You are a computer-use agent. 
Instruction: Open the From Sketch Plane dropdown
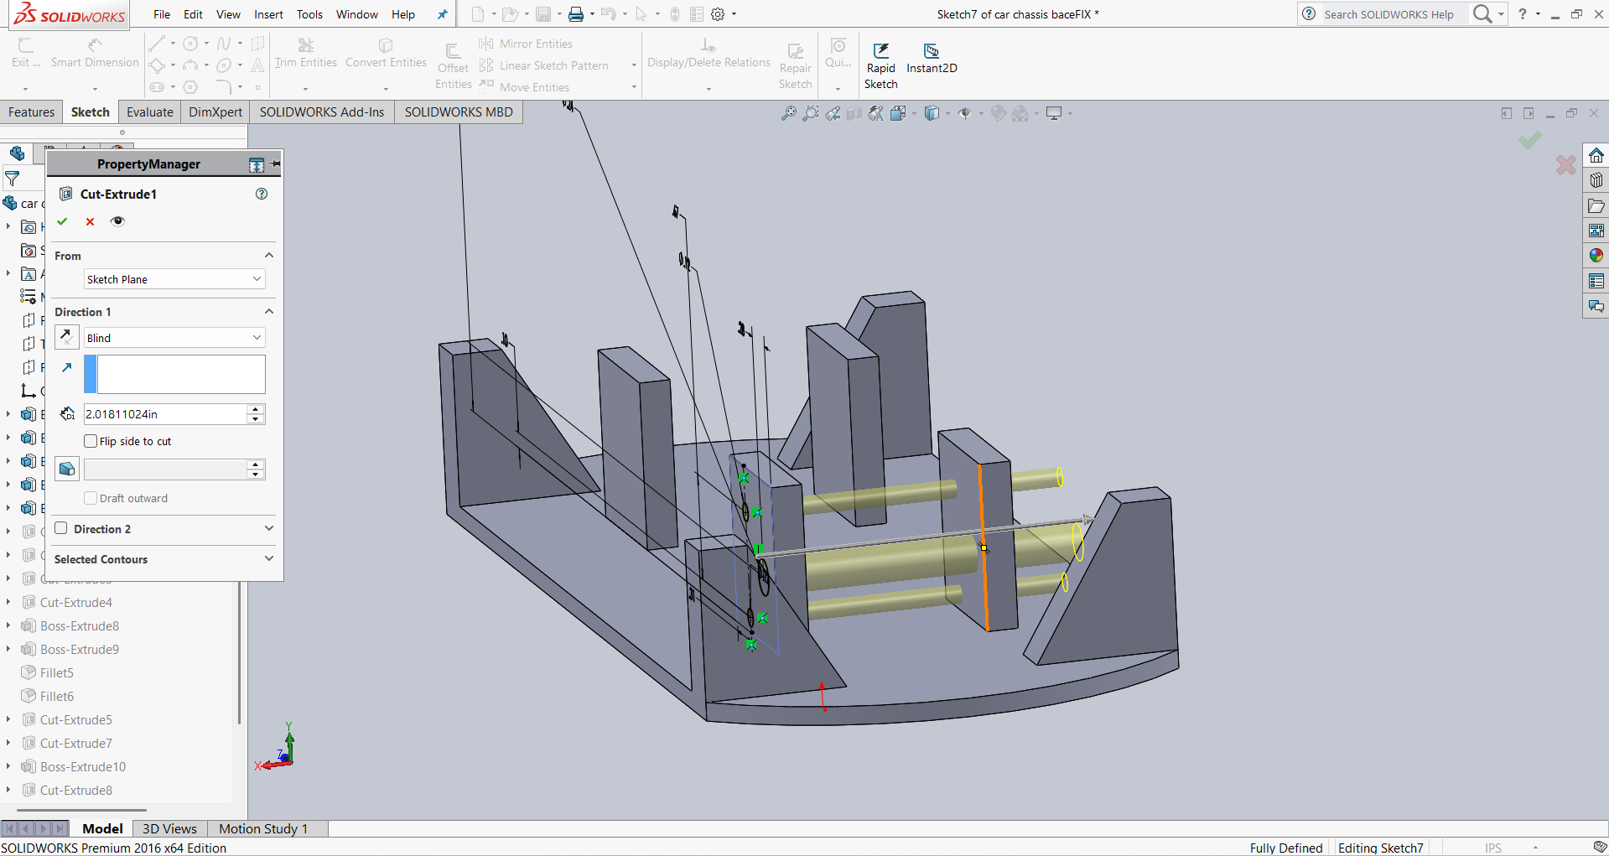coord(174,279)
